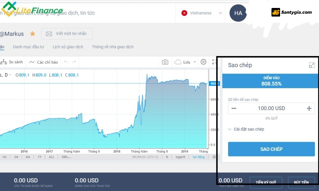The height and width of the screenshot is (191, 319).
Task: Click the undo arrow in chart toolbar
Action: [x=66, y=62]
